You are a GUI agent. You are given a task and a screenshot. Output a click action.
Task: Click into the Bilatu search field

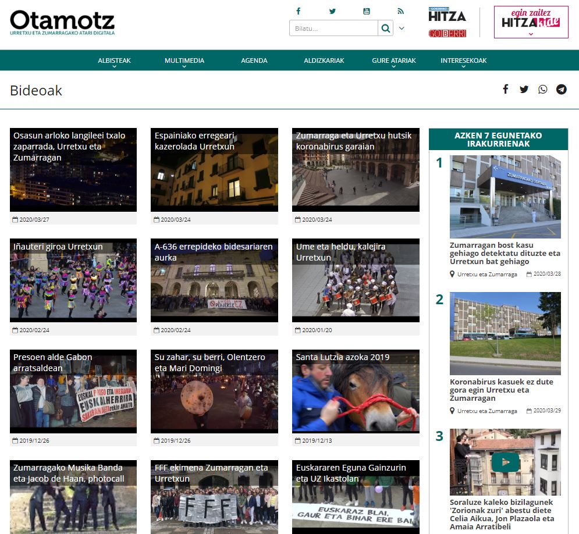pyautogui.click(x=333, y=29)
